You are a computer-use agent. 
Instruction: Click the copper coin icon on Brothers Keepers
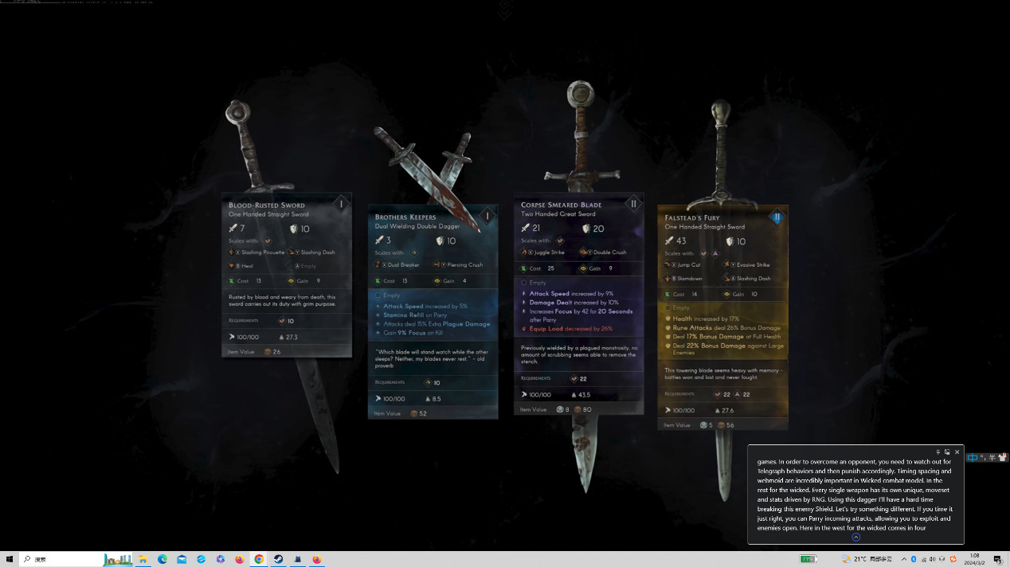coord(413,414)
